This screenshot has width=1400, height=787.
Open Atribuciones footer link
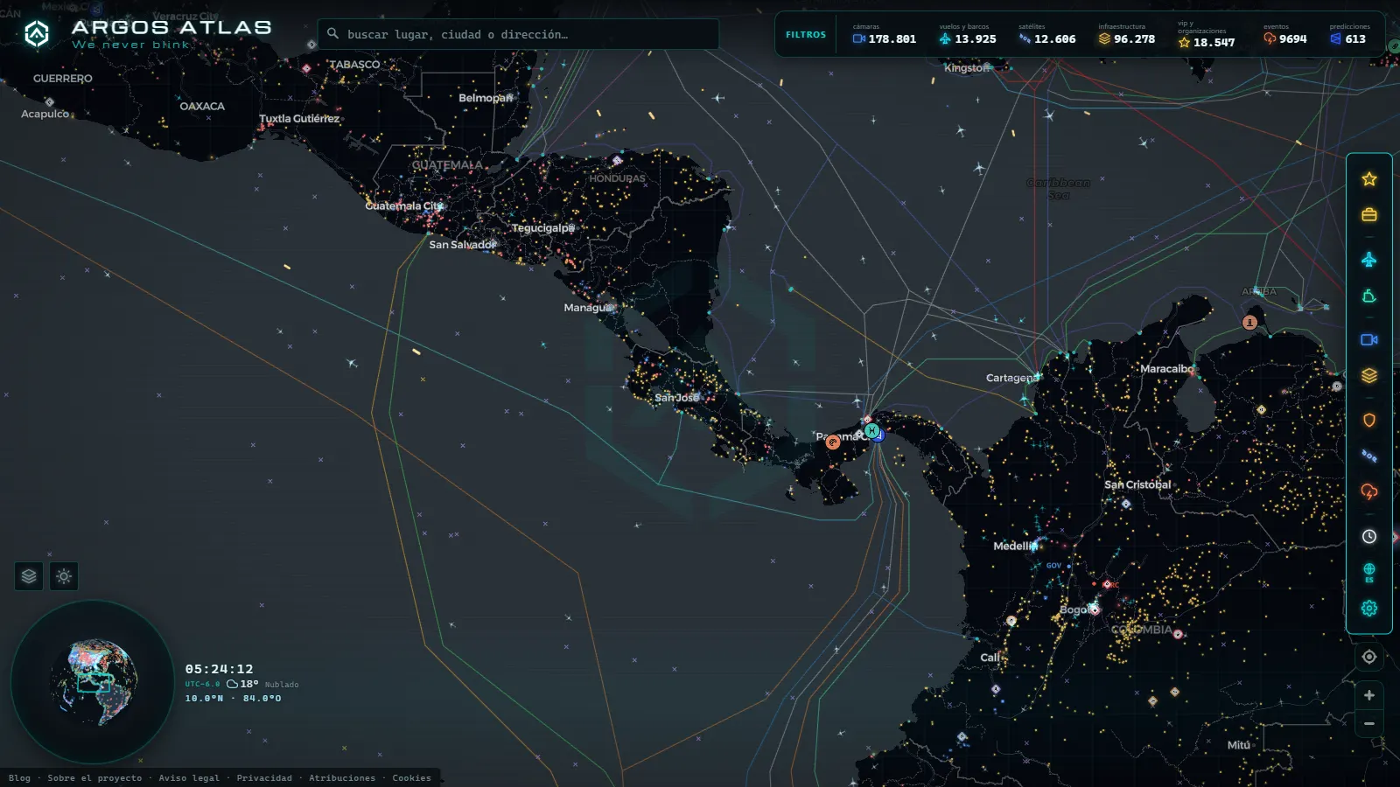[342, 778]
